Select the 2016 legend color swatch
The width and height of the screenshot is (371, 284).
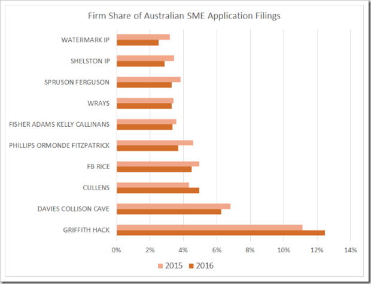pos(191,266)
